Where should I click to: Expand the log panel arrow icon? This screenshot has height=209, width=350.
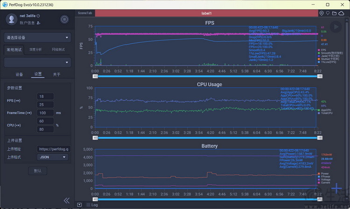point(79,205)
